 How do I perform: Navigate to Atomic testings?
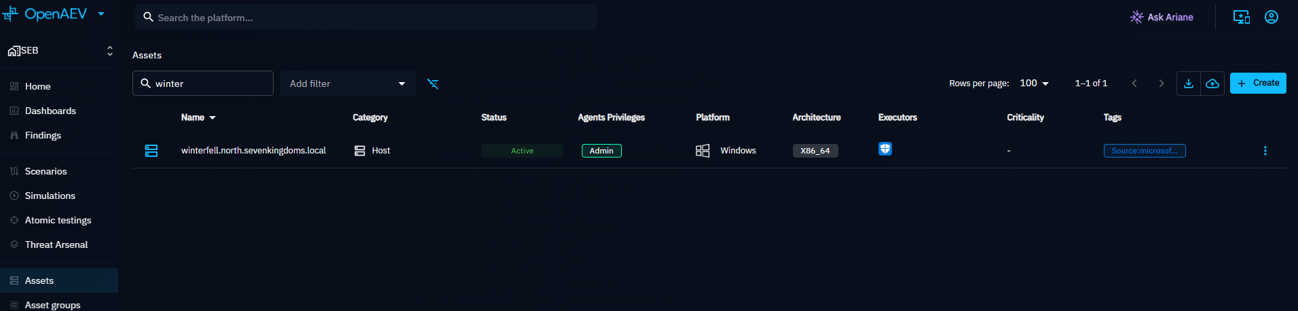click(58, 220)
